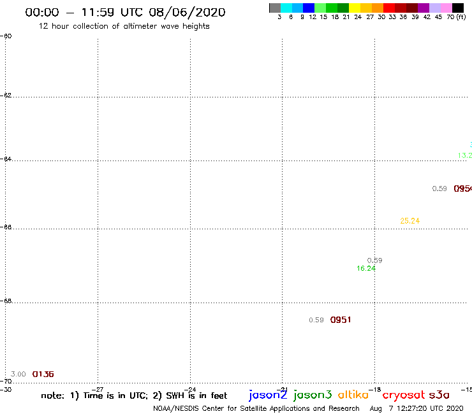Viewport: 472px width, 414px height.
Task: Click the altika satellite legend label
Action: click(353, 394)
